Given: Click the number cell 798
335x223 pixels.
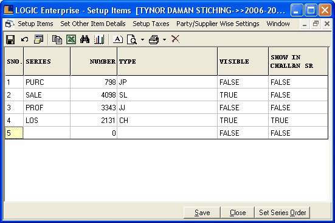Looking at the screenshot, I should pyautogui.click(x=94, y=82).
